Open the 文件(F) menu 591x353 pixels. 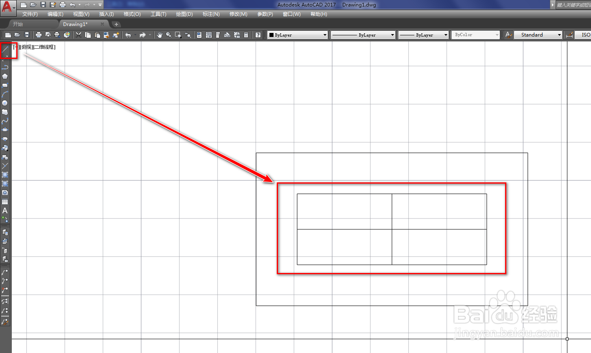(30, 14)
